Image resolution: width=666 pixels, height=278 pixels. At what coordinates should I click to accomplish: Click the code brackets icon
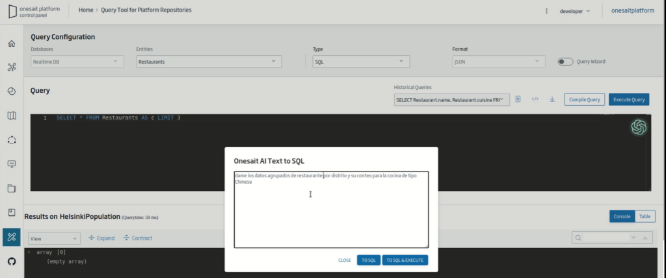[535, 99]
